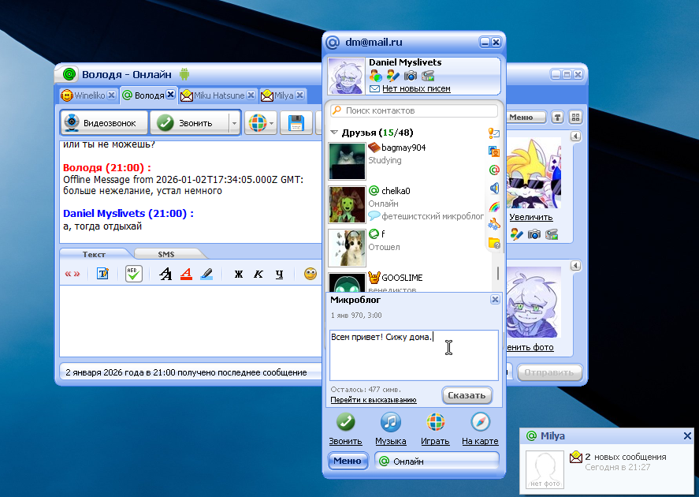
Task: Open the wrench settings icon in the sidebar
Action: click(x=494, y=224)
